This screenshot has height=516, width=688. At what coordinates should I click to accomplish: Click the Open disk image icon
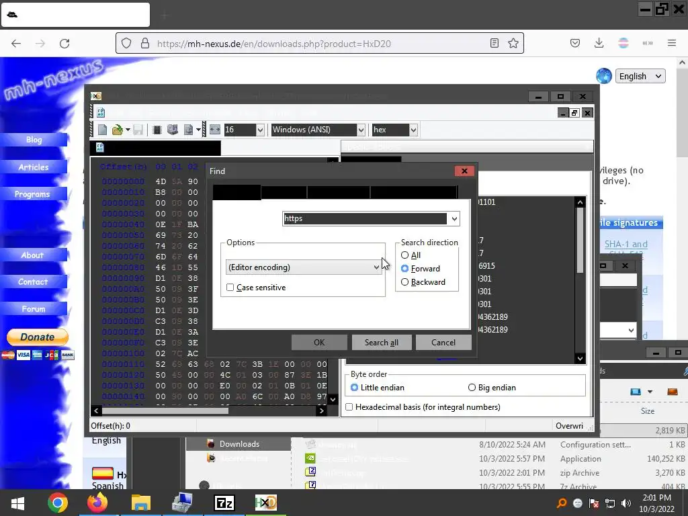188,130
